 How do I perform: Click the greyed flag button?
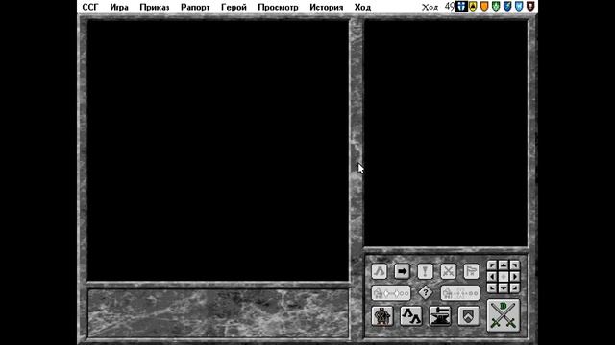tap(472, 271)
